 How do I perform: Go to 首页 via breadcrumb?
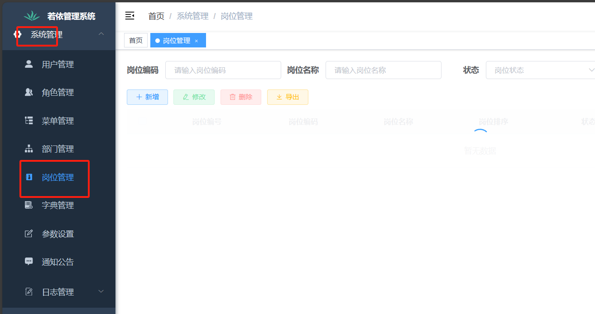point(156,16)
